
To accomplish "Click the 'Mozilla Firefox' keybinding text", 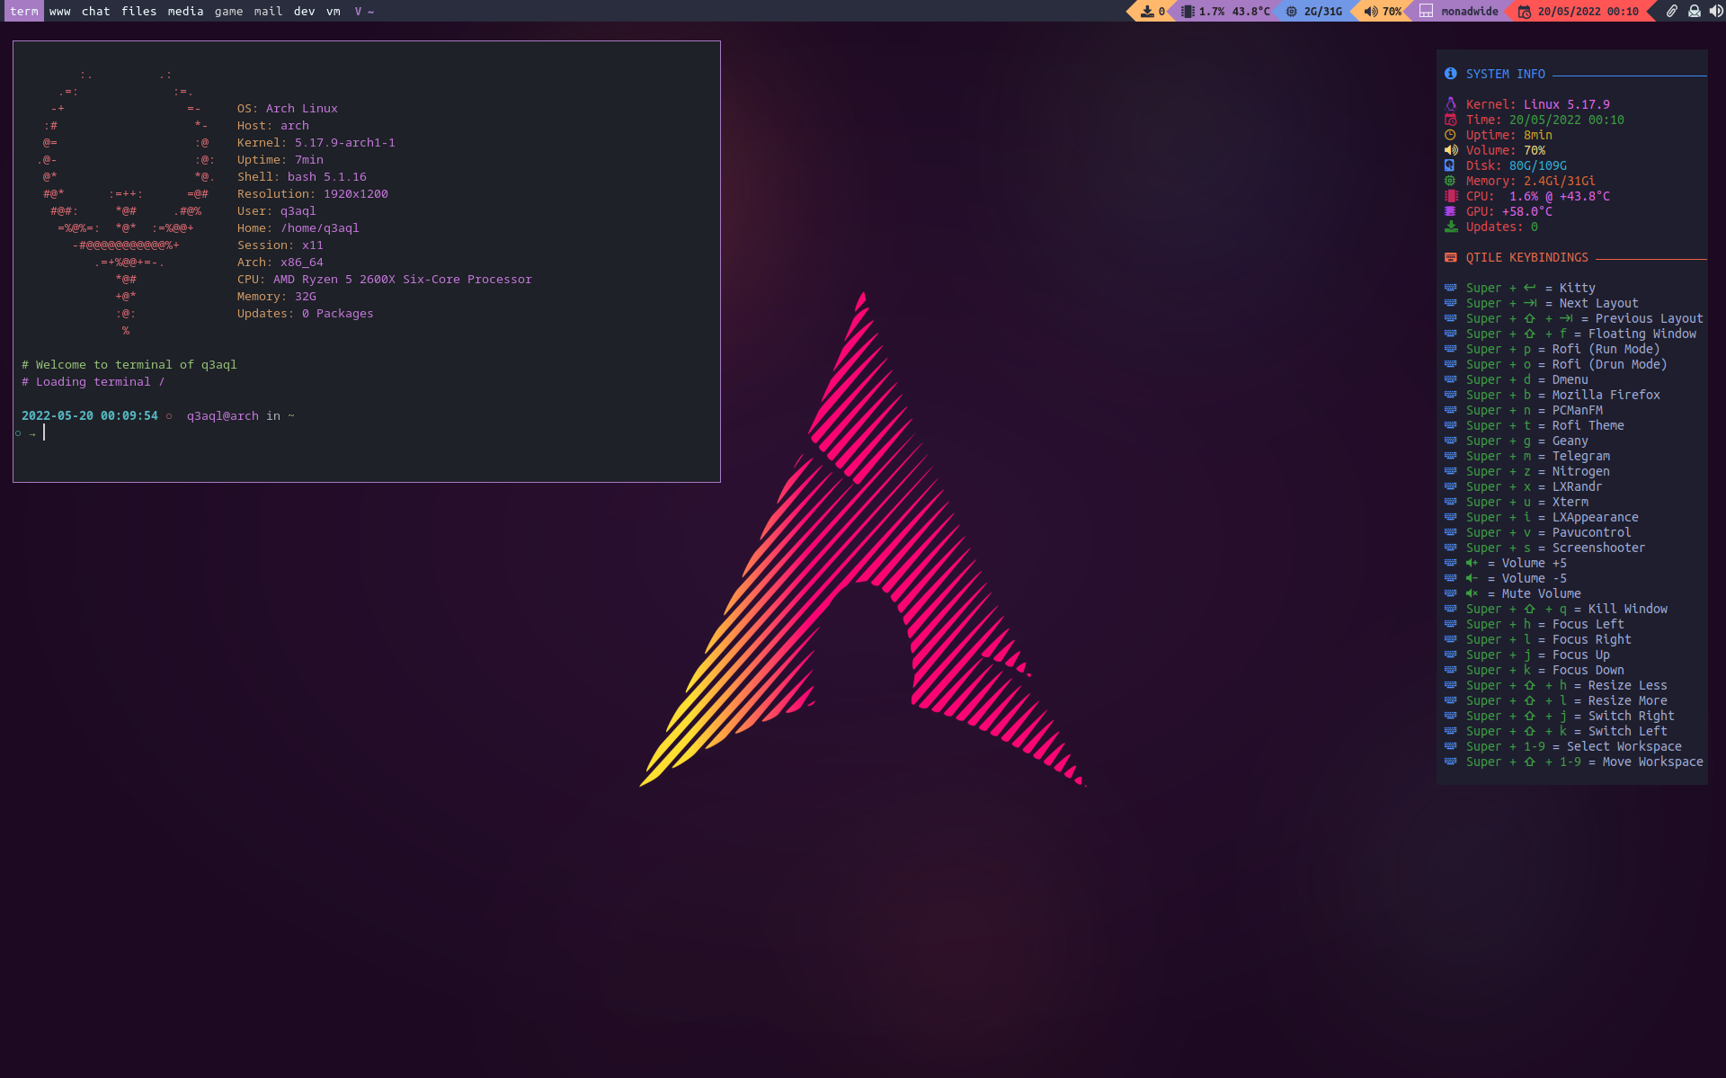I will [x=1606, y=395].
